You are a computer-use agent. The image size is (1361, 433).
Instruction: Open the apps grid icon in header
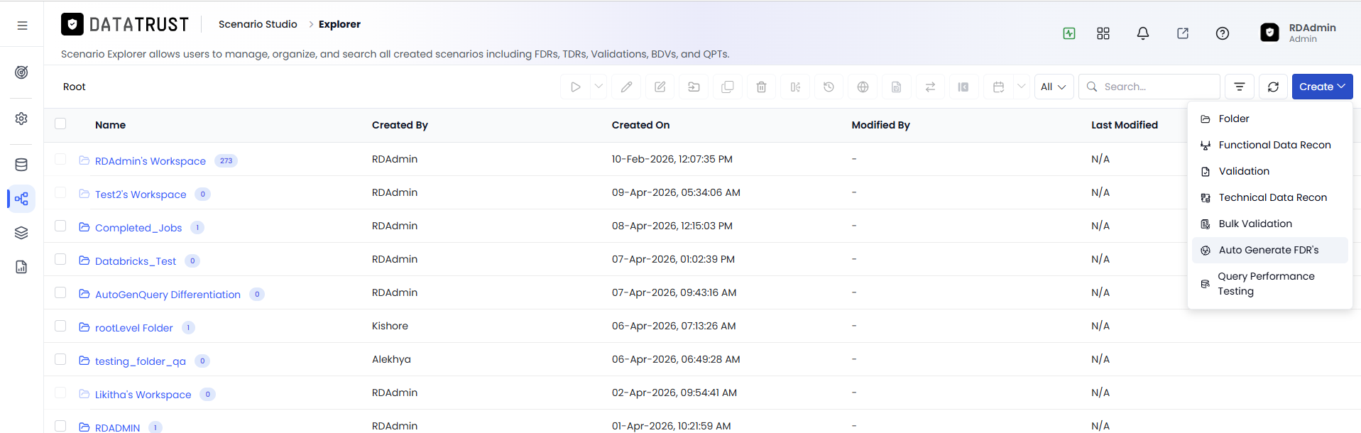(x=1103, y=33)
